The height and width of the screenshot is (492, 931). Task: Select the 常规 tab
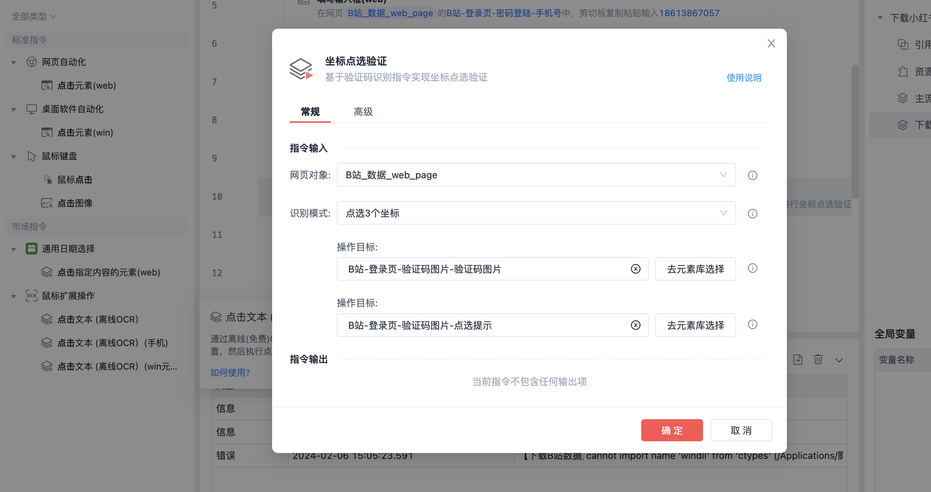click(x=310, y=112)
